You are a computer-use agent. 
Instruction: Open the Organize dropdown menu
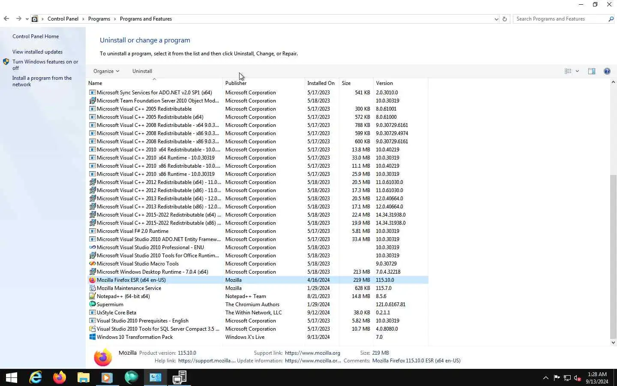106,71
